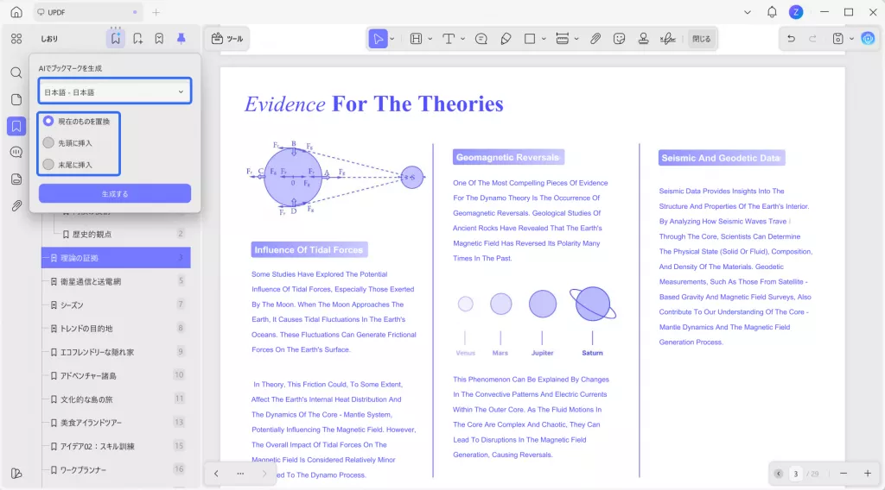
Task: Expand the highlight tool dropdown arrow
Action: tap(430, 39)
